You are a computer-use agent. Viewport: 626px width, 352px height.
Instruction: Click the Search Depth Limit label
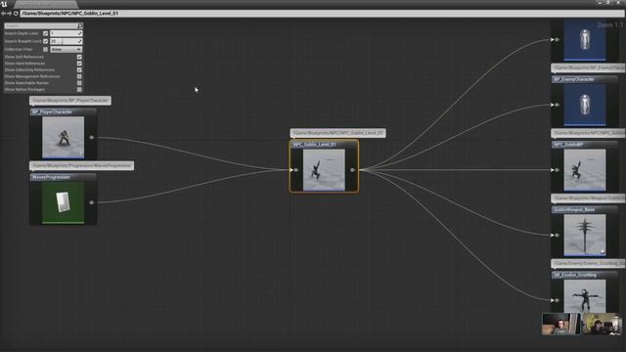pyautogui.click(x=22, y=33)
